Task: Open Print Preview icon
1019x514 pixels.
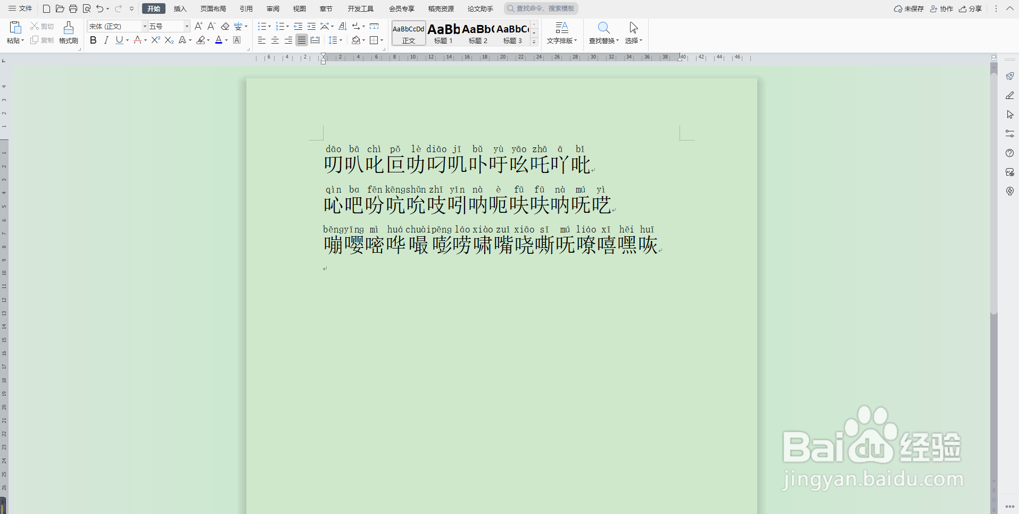Action: (x=87, y=9)
